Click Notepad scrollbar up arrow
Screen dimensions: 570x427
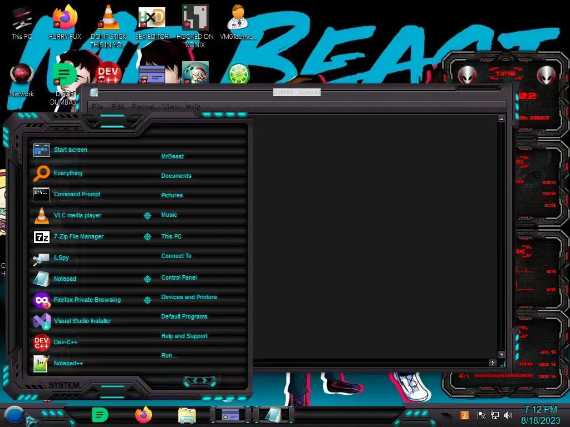click(501, 119)
